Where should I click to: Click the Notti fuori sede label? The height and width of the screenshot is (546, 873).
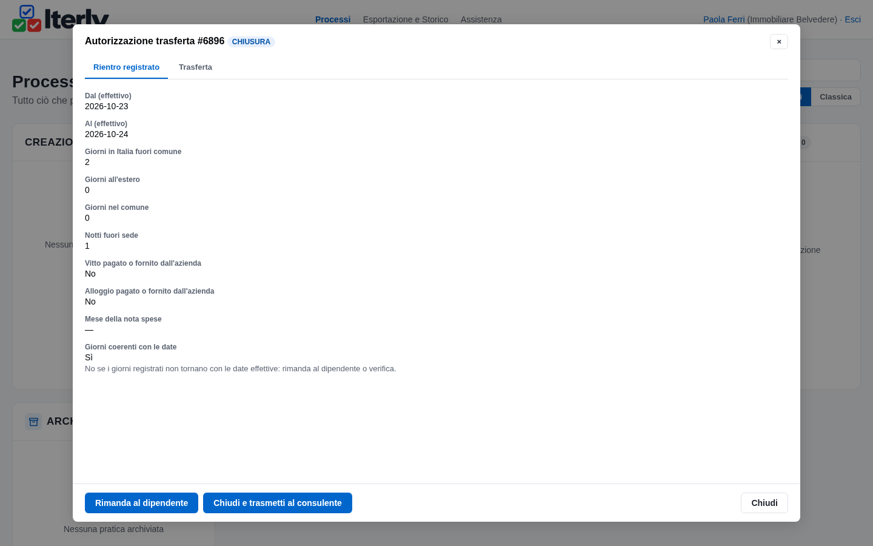[112, 235]
